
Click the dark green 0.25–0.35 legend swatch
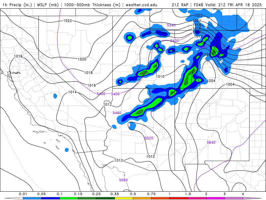105,198
